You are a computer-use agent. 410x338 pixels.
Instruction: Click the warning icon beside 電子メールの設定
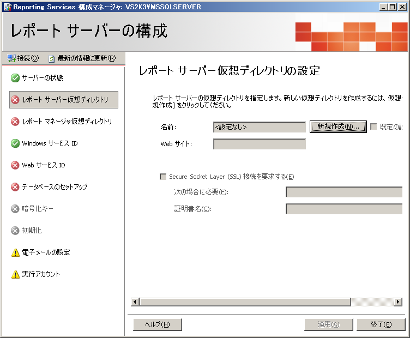point(15,252)
